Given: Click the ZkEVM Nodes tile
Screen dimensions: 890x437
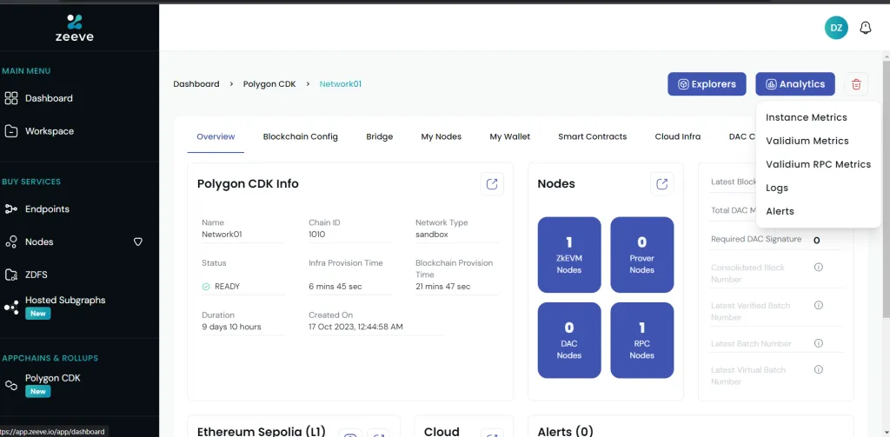Looking at the screenshot, I should pos(569,249).
